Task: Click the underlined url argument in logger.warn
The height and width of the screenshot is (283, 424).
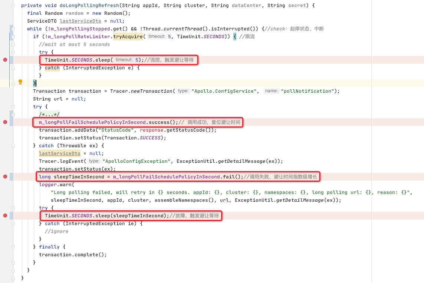Action: point(224,200)
